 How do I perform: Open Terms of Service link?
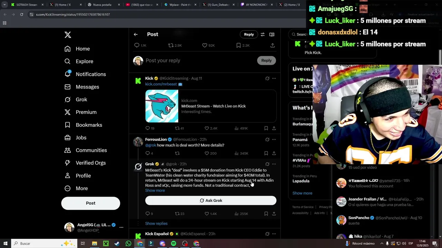(x=303, y=207)
